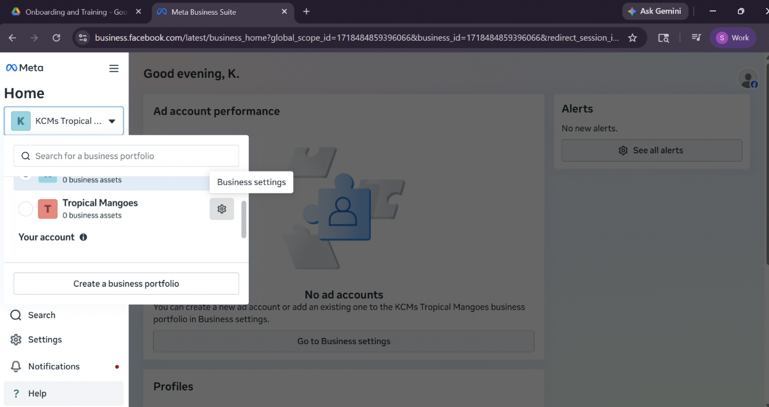Open the Google Lens search icon in the toolbar
Viewport: 769px width, 407px height.
click(x=663, y=38)
